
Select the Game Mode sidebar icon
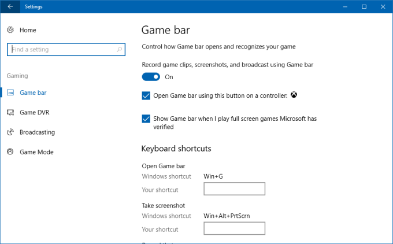[x=10, y=151]
